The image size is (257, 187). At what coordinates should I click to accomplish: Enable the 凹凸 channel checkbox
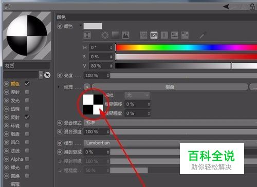click(x=27, y=142)
